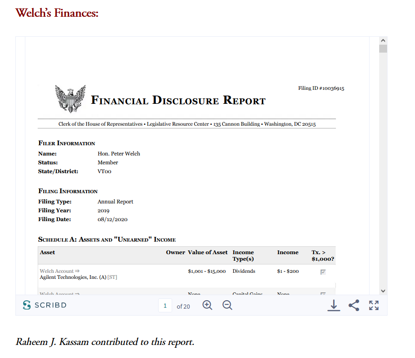Click the 'Filer Information' heading
Screen dimensions: 415x358
[67, 143]
